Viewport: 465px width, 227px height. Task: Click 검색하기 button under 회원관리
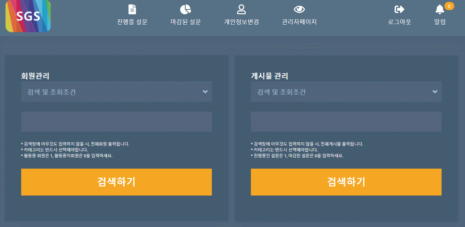116,182
